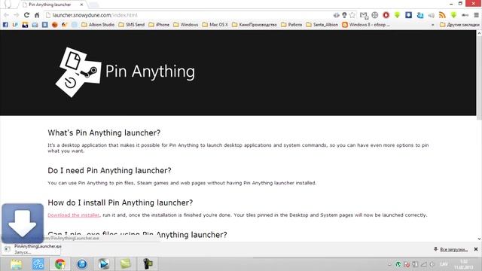Click the forward navigation arrow

(x=17, y=15)
